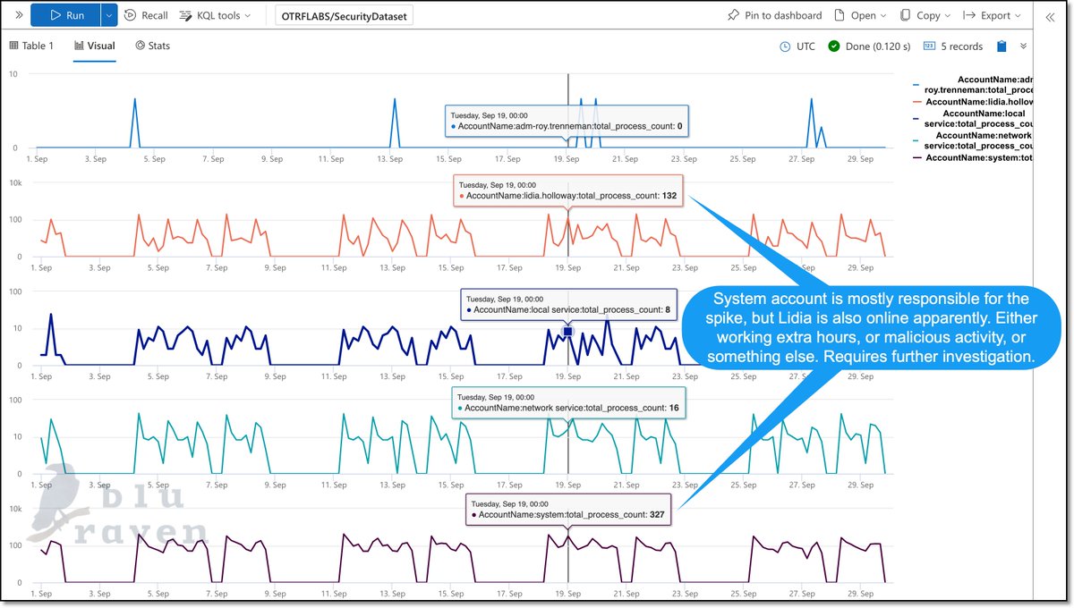1074x608 pixels.
Task: Click the 5 records counter
Action: click(952, 46)
